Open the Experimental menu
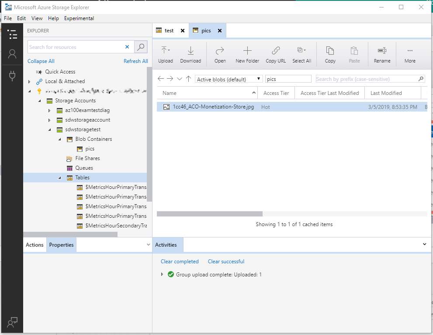 pos(79,18)
